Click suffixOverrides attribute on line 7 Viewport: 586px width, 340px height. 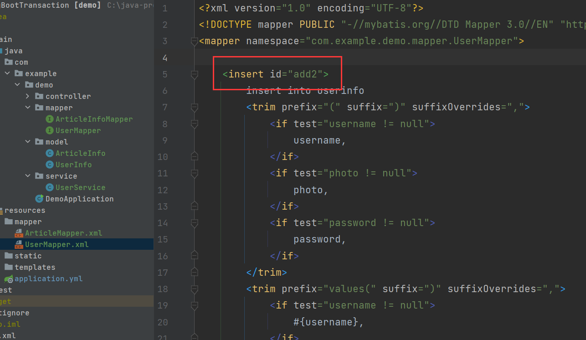(468, 107)
